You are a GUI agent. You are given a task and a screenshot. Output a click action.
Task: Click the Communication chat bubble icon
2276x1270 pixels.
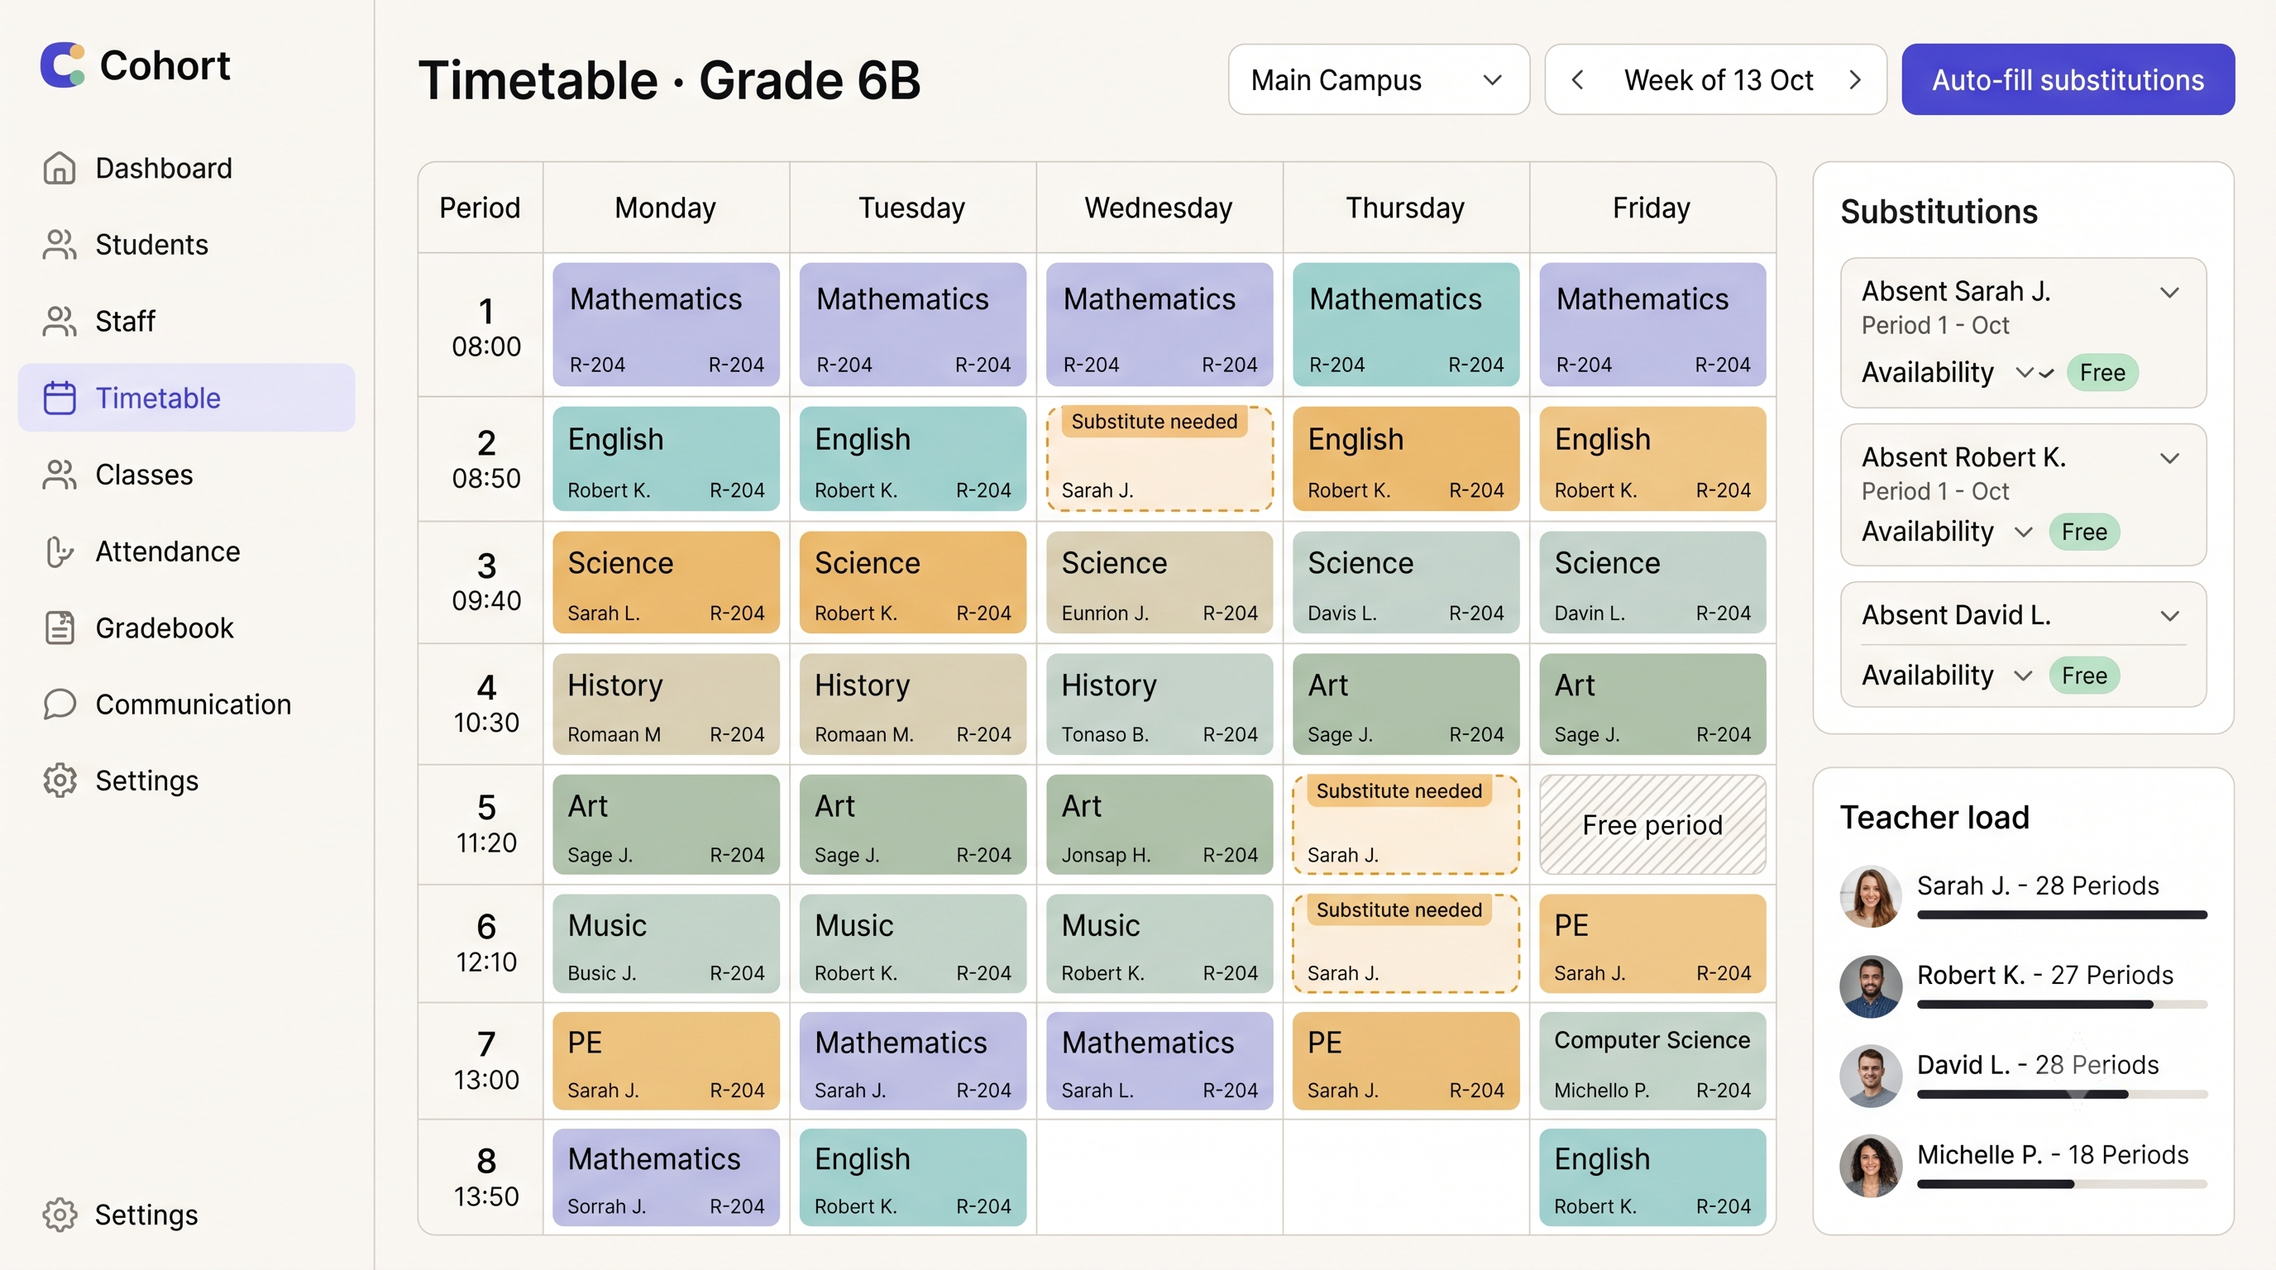tap(60, 704)
